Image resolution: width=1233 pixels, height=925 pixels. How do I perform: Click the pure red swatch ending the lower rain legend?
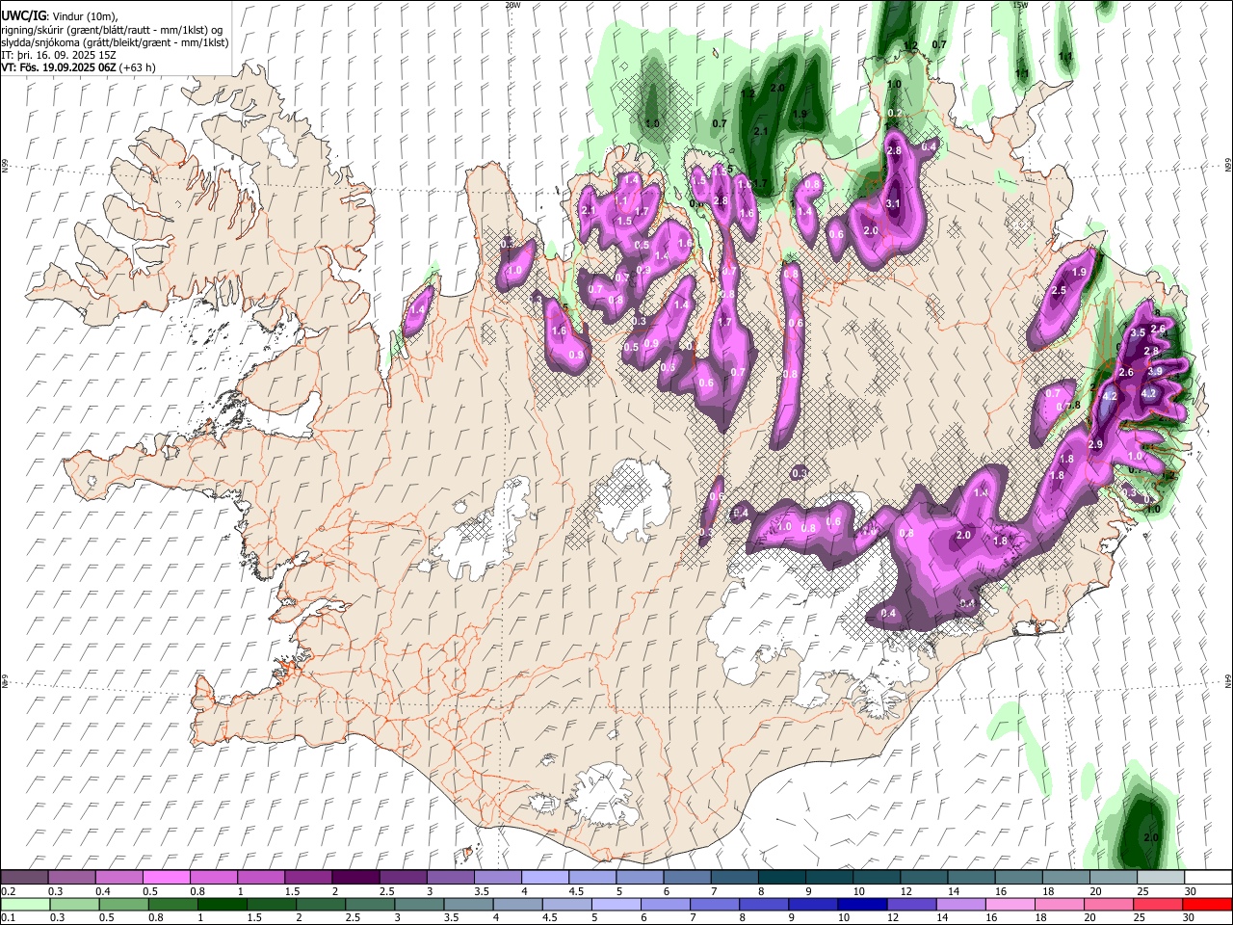click(1208, 904)
